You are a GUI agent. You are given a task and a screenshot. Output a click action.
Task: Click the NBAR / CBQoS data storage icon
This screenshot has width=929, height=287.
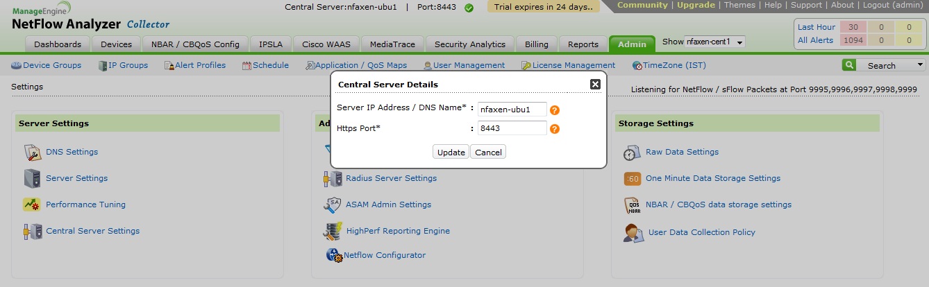[x=633, y=205]
